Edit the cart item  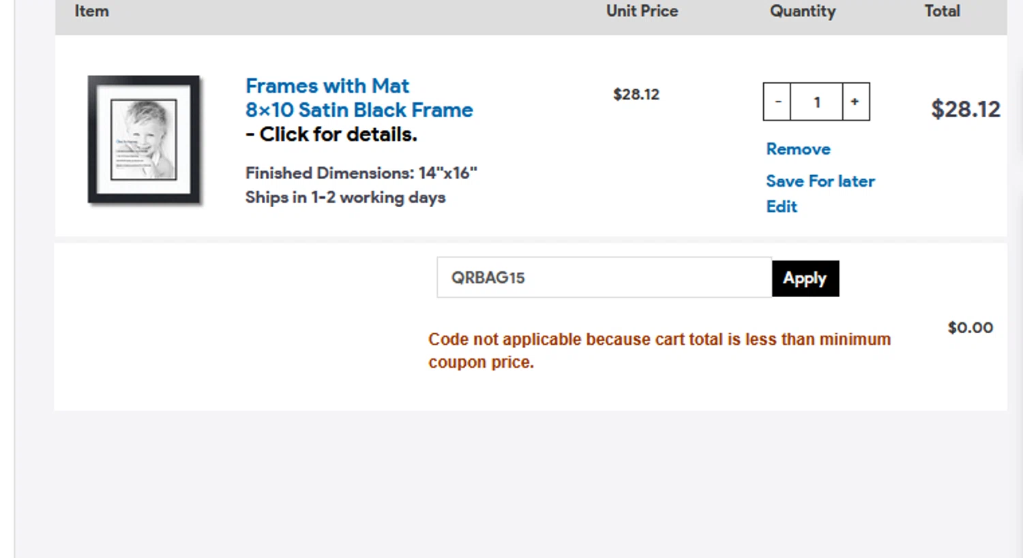(781, 206)
